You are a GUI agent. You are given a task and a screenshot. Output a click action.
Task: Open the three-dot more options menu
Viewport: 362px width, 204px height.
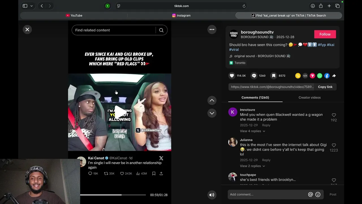point(212,29)
